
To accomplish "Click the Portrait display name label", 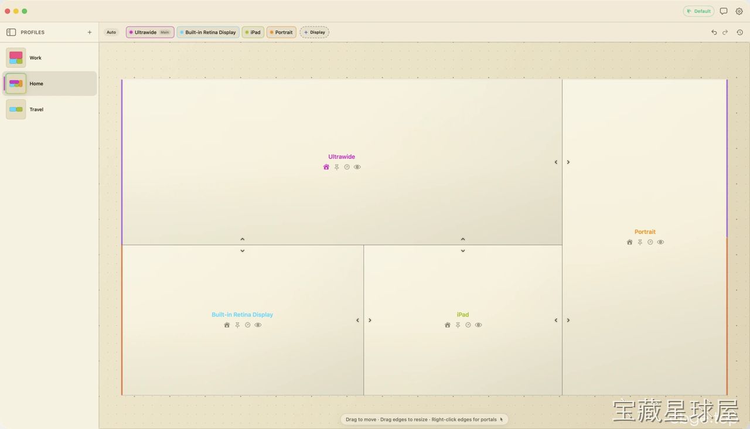I will tap(645, 232).
